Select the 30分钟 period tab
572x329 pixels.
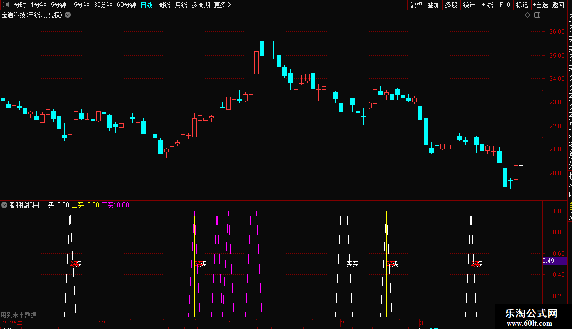click(x=103, y=5)
